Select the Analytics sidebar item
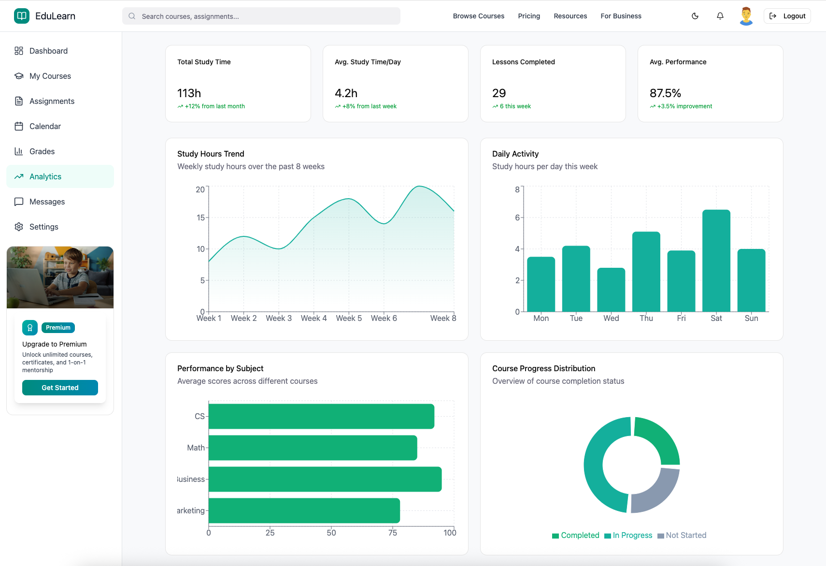The width and height of the screenshot is (826, 566). pos(45,176)
